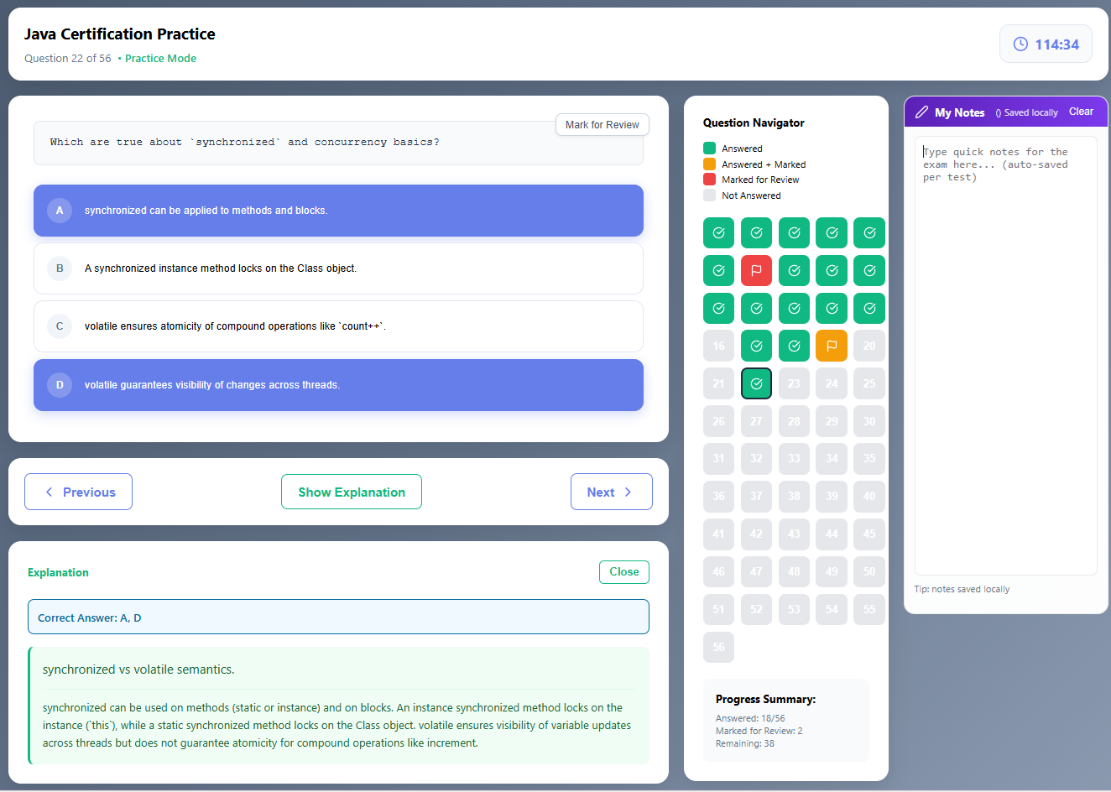This screenshot has height=792, width=1111.
Task: Select current question 22 checkmark tile
Action: point(756,383)
